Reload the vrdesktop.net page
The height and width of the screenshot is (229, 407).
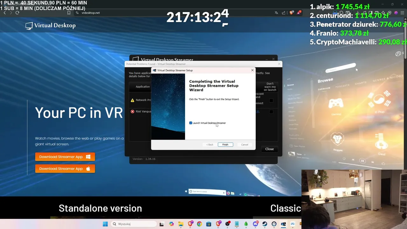[17, 13]
